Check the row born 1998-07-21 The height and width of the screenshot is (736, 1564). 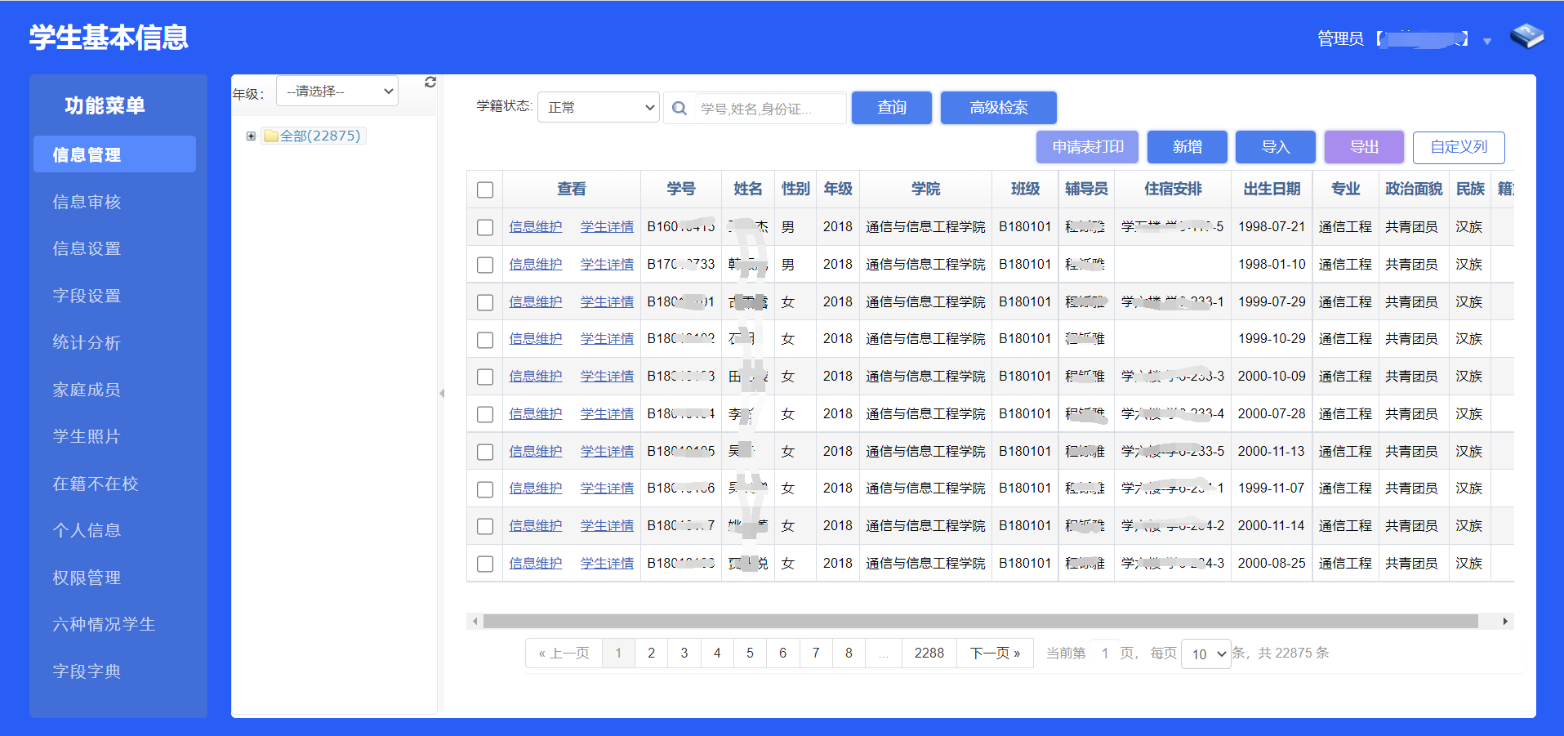click(485, 227)
